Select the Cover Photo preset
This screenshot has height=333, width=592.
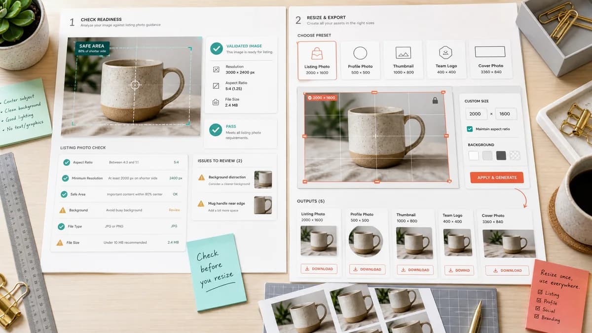click(490, 59)
